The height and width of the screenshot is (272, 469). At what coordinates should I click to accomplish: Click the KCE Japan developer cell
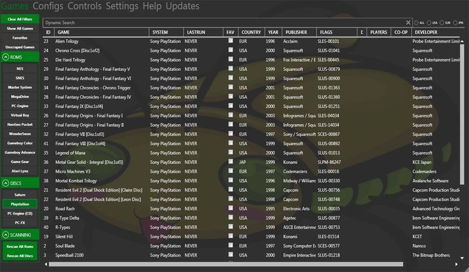[x=422, y=162]
